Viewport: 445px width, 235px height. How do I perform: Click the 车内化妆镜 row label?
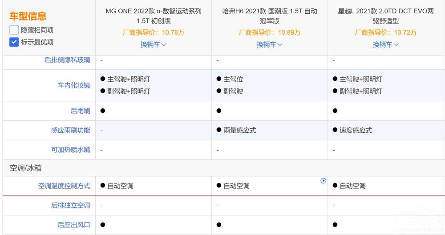(74, 85)
